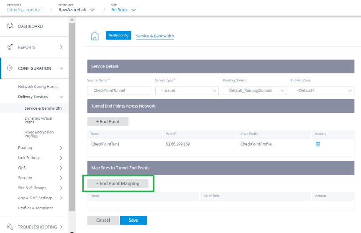Expand the QoS submenu chevron
361x233 pixels.
[61, 168]
